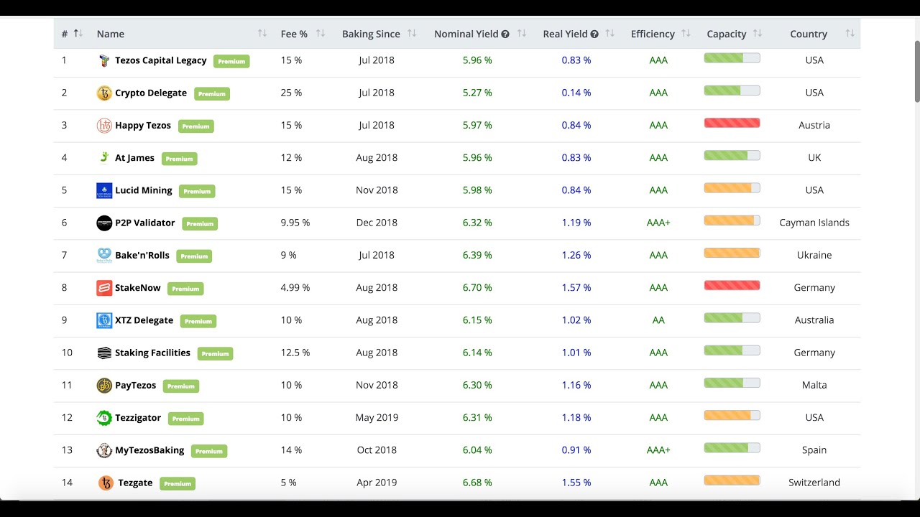This screenshot has height=517, width=920.
Task: Sort table by Name column arrows
Action: [262, 34]
